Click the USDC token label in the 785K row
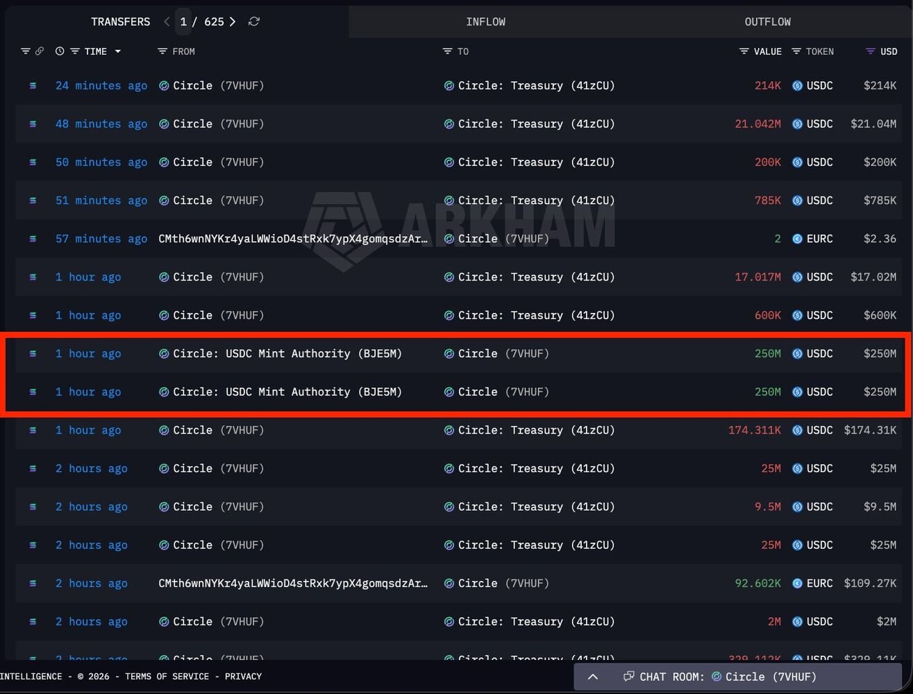 (820, 200)
